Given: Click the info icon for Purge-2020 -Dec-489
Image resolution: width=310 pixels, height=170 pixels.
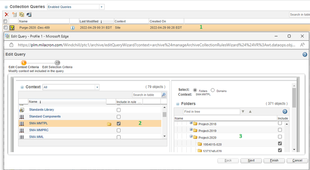Looking at the screenshot, I should 72,27.
